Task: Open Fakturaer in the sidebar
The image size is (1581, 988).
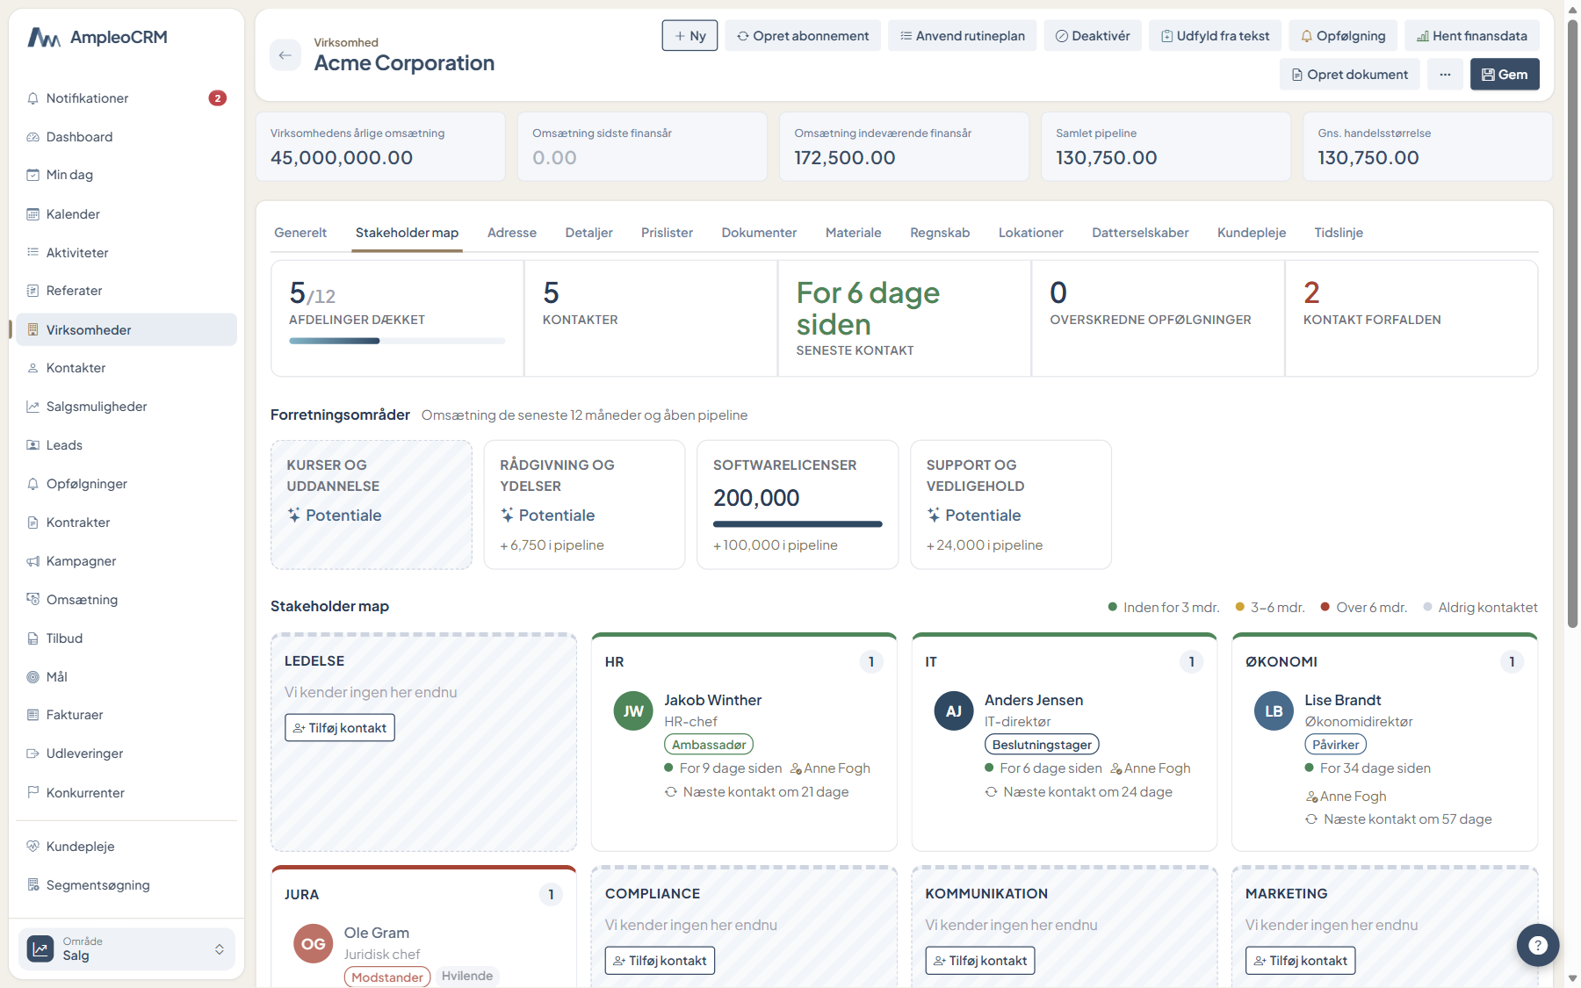Action: click(126, 715)
